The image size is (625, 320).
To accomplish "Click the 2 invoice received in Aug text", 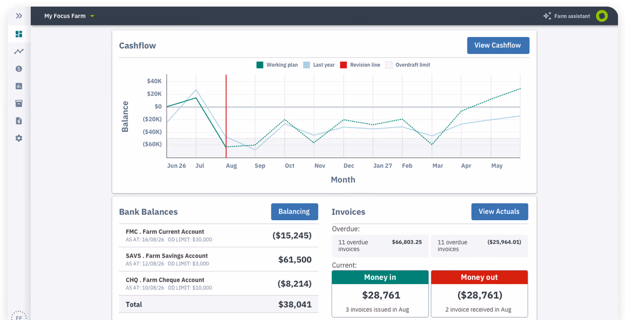I will [x=478, y=310].
